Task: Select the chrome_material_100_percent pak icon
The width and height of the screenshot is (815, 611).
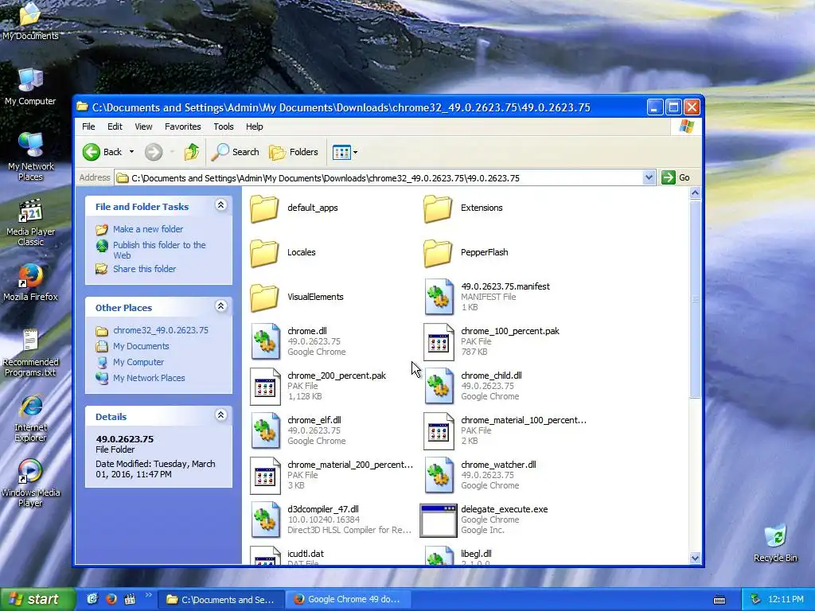Action: pyautogui.click(x=439, y=430)
